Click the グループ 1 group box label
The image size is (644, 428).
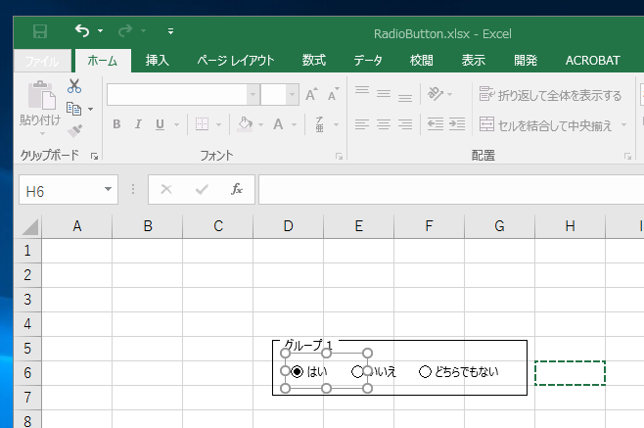pyautogui.click(x=308, y=345)
